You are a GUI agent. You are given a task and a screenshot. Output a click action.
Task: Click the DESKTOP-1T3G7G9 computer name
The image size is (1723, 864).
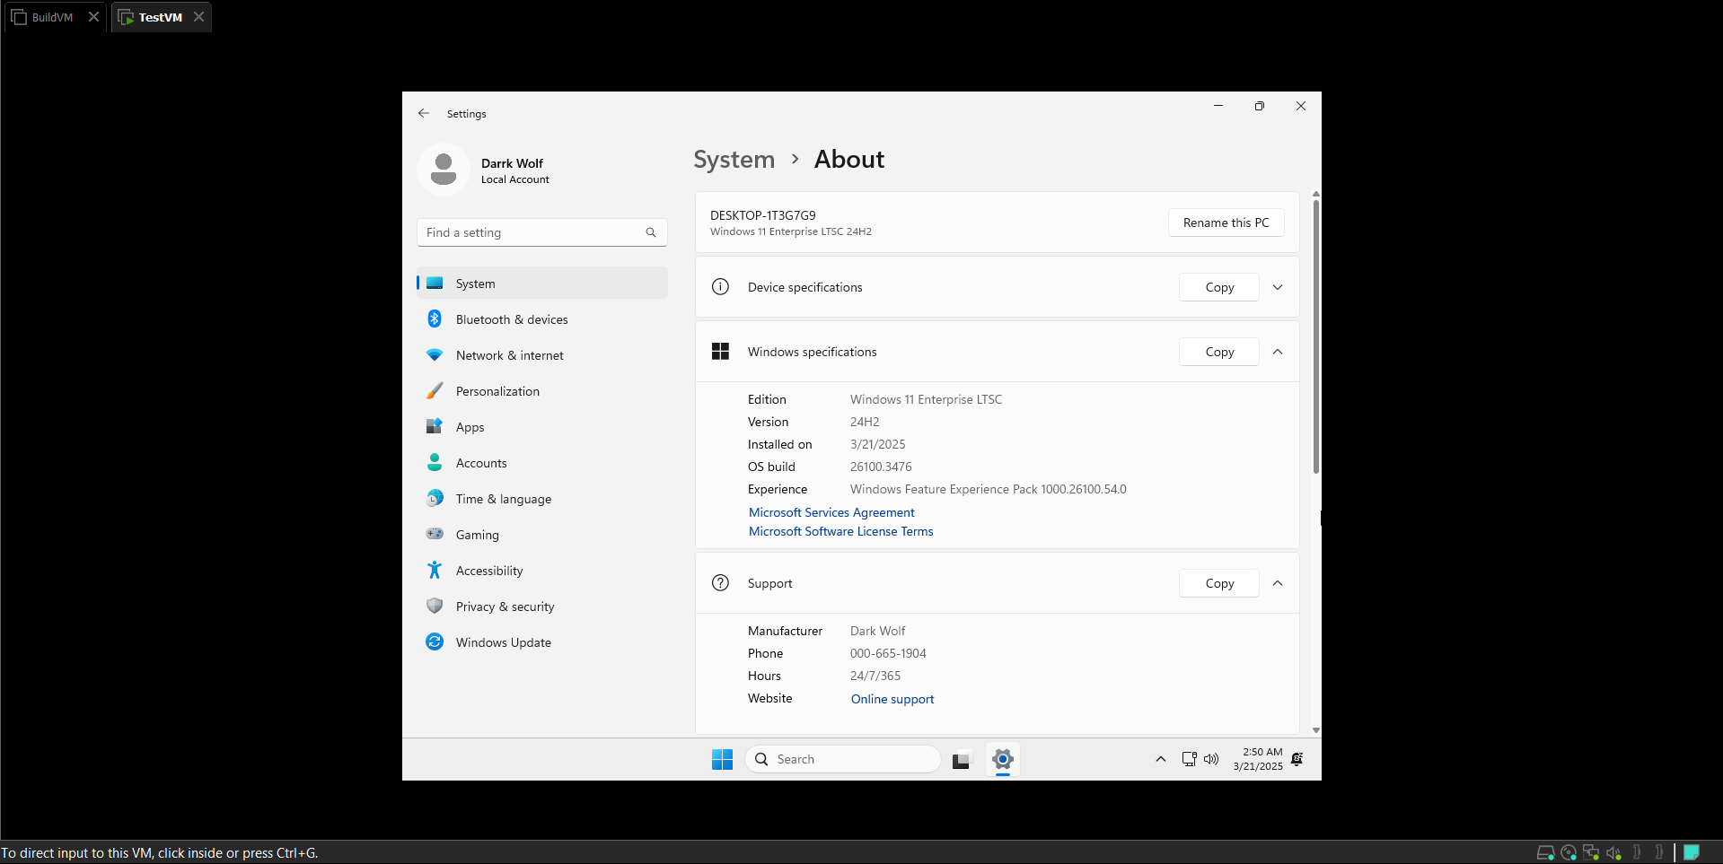(x=763, y=215)
